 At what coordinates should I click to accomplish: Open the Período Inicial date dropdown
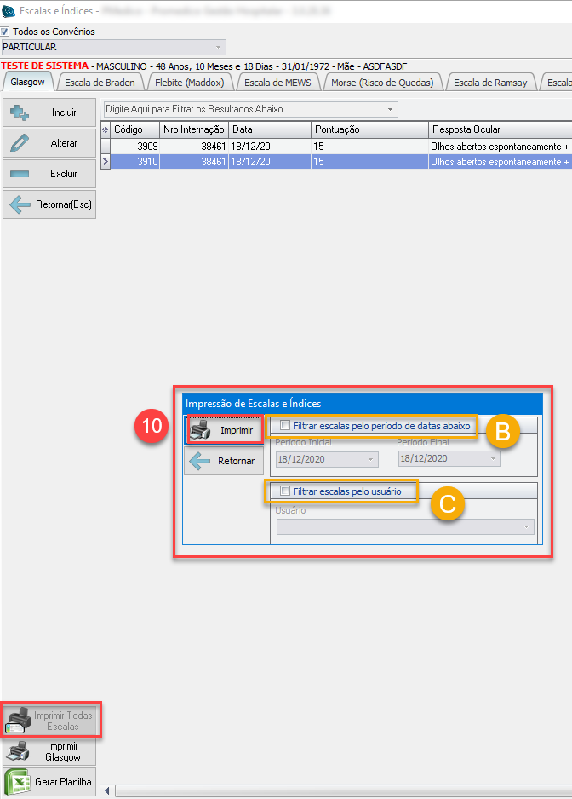371,459
